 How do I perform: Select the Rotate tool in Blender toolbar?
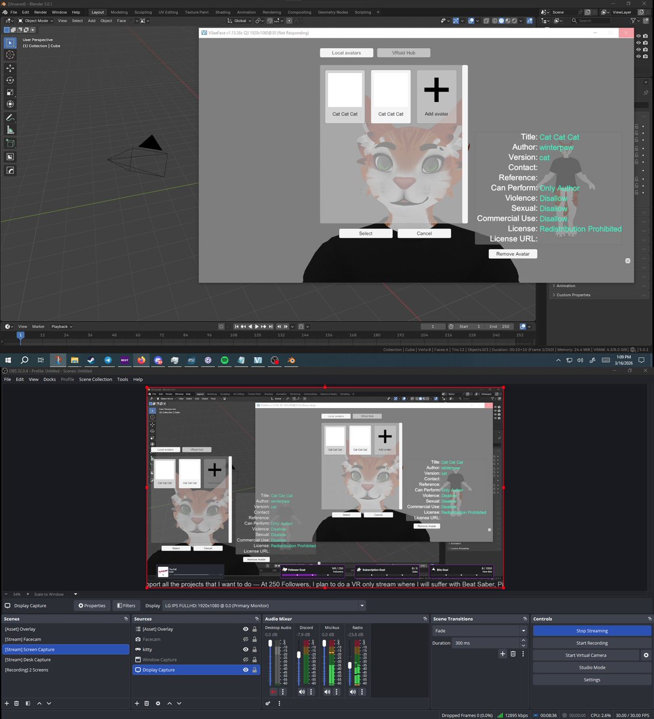pos(10,80)
